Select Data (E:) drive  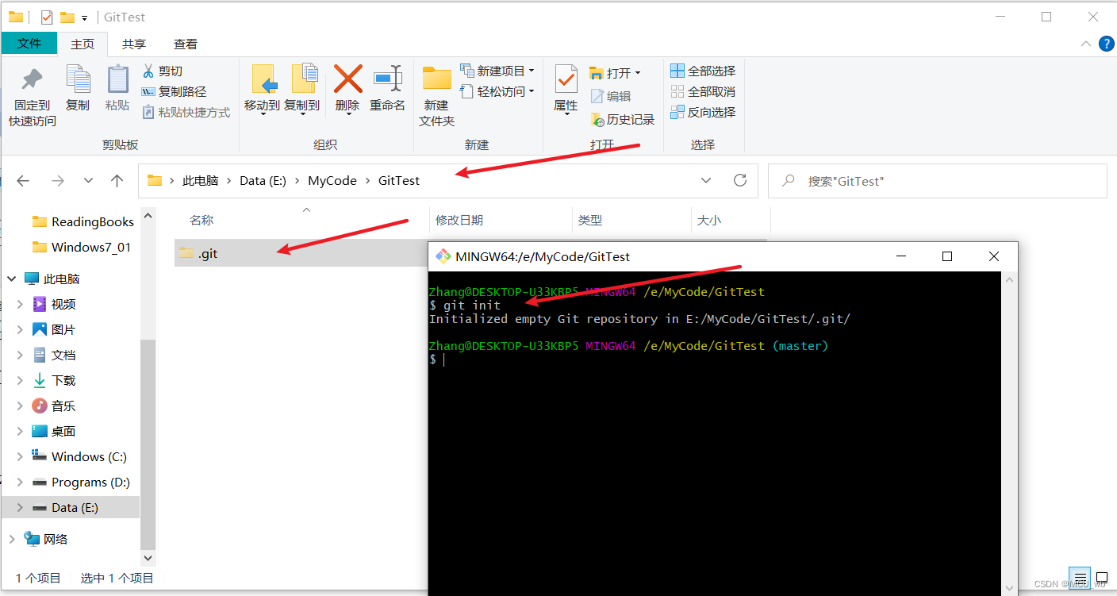66,507
